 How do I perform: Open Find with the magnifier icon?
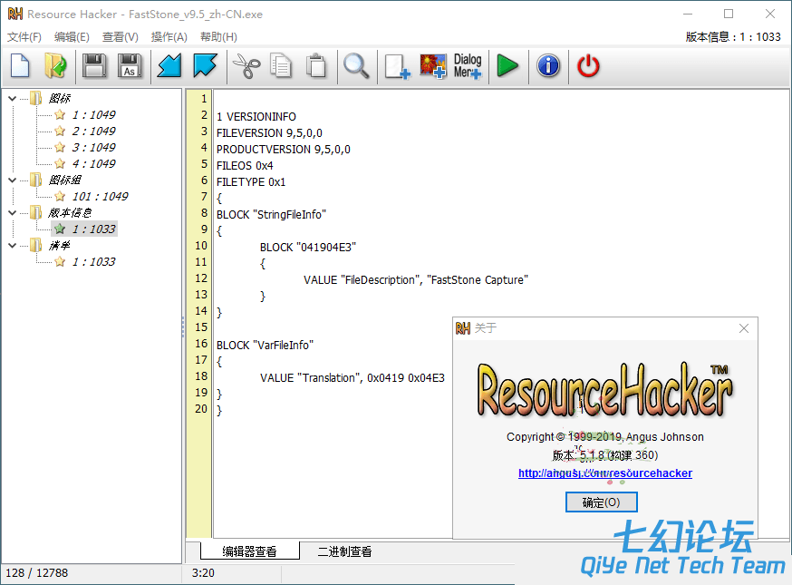pos(356,65)
